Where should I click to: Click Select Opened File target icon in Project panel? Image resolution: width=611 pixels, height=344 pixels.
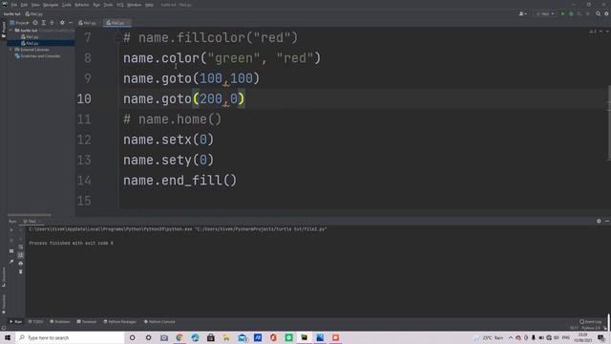[35, 23]
